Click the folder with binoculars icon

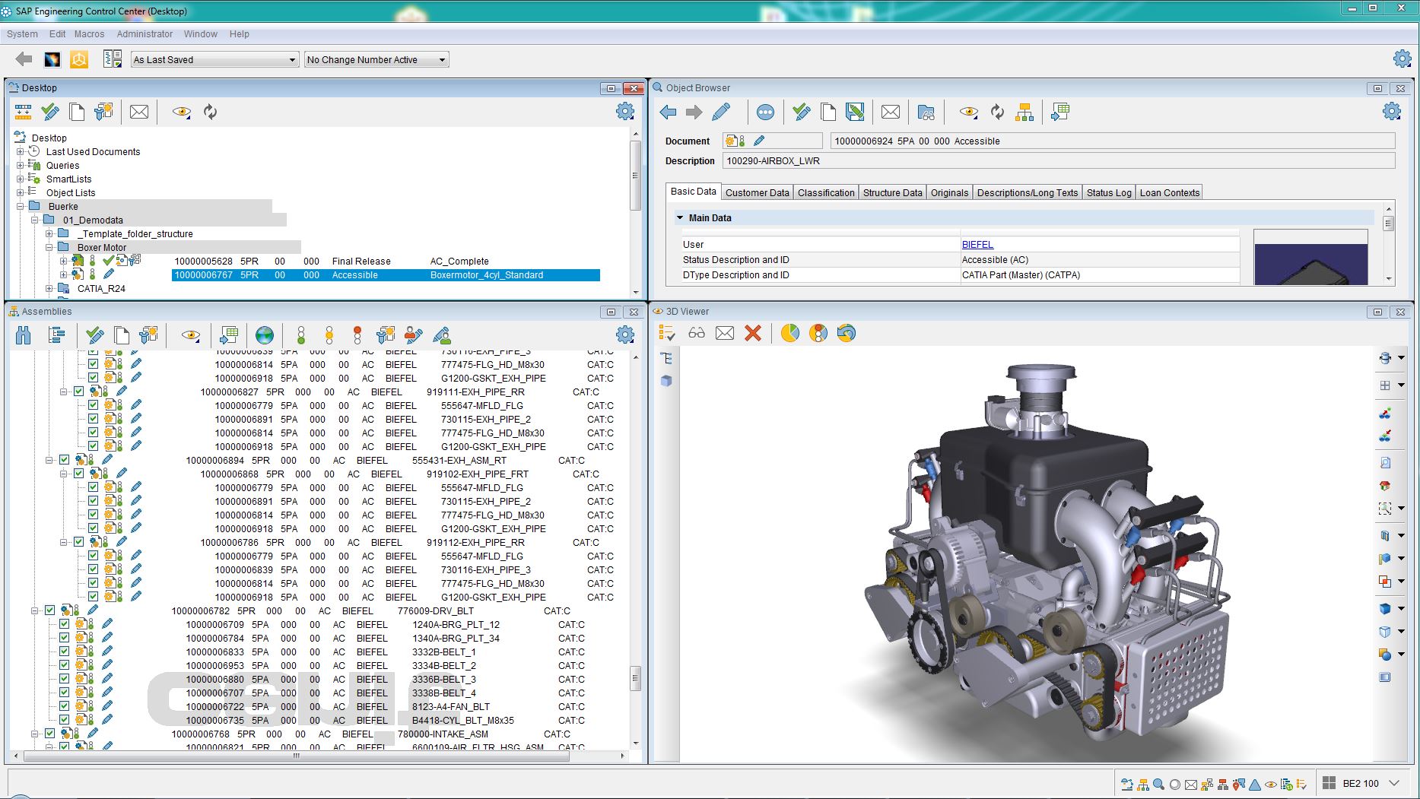coord(926,113)
